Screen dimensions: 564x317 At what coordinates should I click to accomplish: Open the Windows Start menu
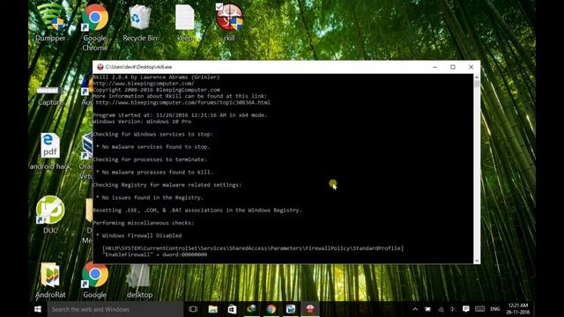(x=37, y=309)
